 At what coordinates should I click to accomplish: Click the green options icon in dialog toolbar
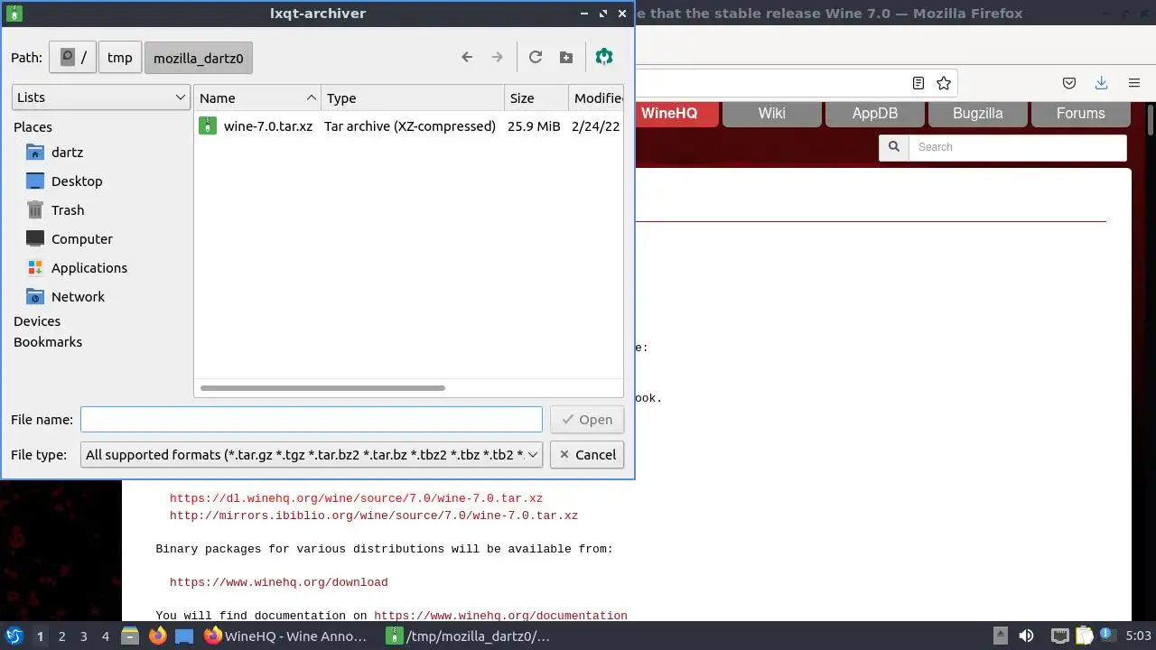pyautogui.click(x=604, y=57)
